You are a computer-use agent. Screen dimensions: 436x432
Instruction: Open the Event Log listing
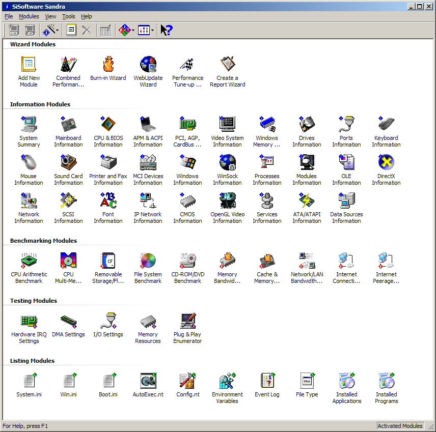[x=267, y=385]
